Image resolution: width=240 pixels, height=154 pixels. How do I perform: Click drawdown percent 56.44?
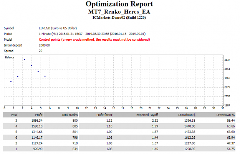231,121
